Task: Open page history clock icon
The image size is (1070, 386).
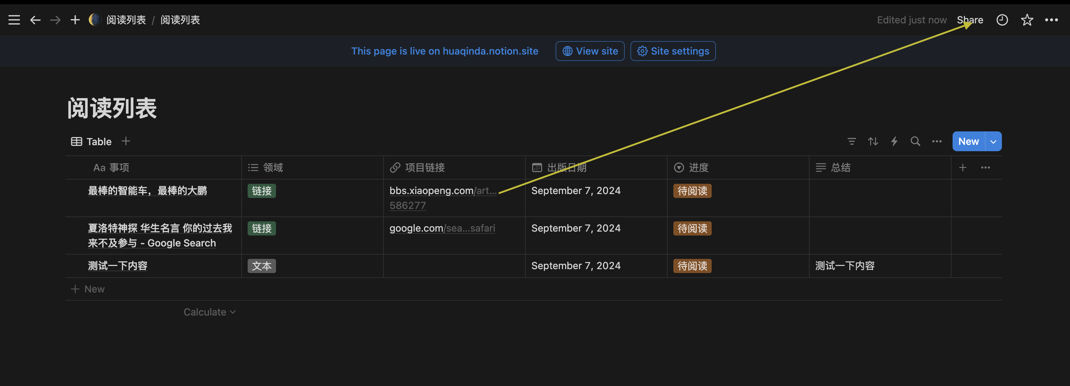Action: (1002, 20)
